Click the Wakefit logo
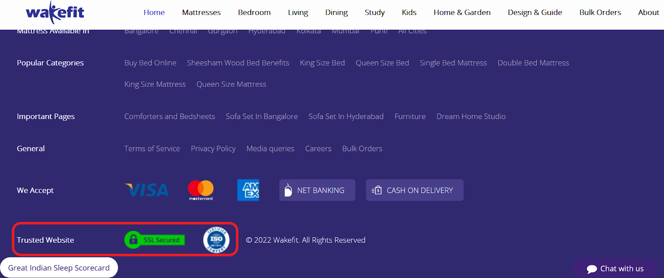 pos(55,12)
